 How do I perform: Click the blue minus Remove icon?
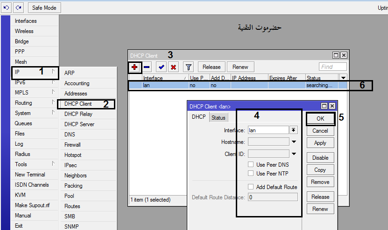[147, 67]
